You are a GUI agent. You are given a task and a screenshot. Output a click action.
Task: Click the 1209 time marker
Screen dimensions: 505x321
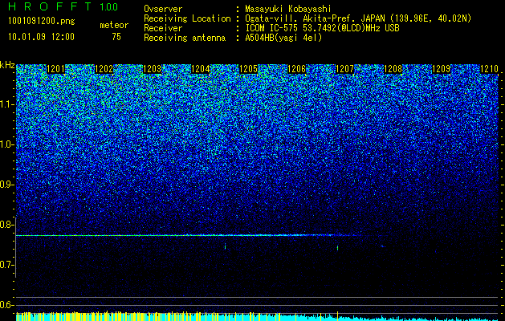[442, 69]
